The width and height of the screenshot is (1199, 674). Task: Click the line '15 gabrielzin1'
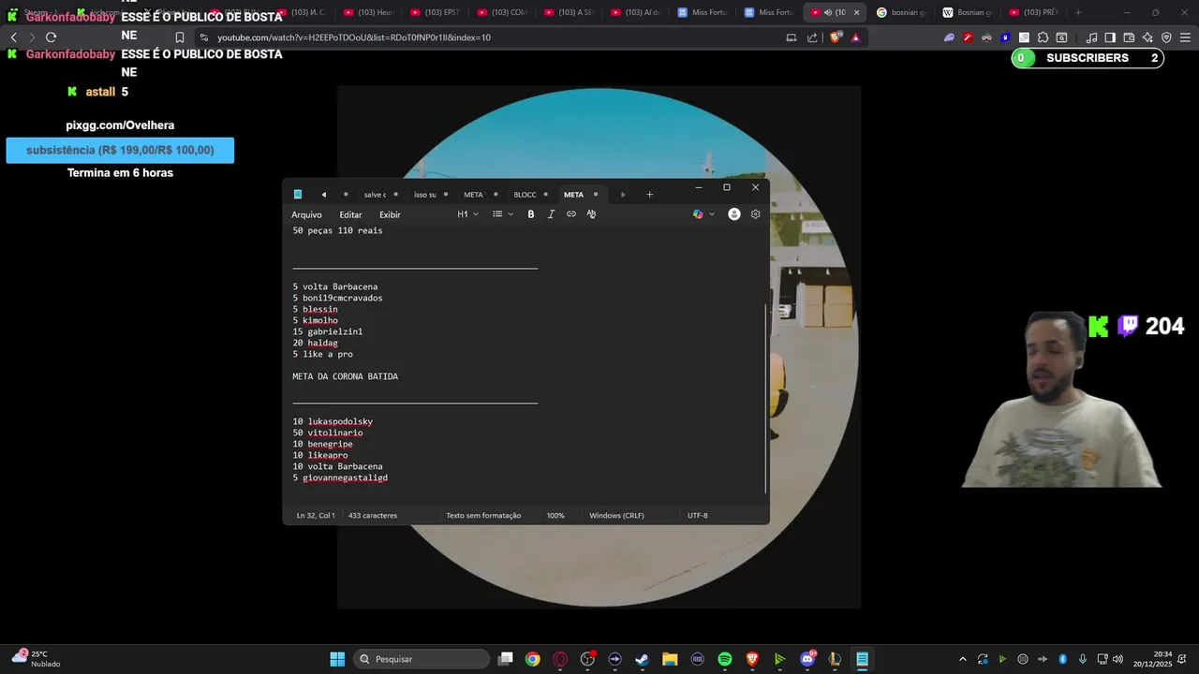pos(328,331)
